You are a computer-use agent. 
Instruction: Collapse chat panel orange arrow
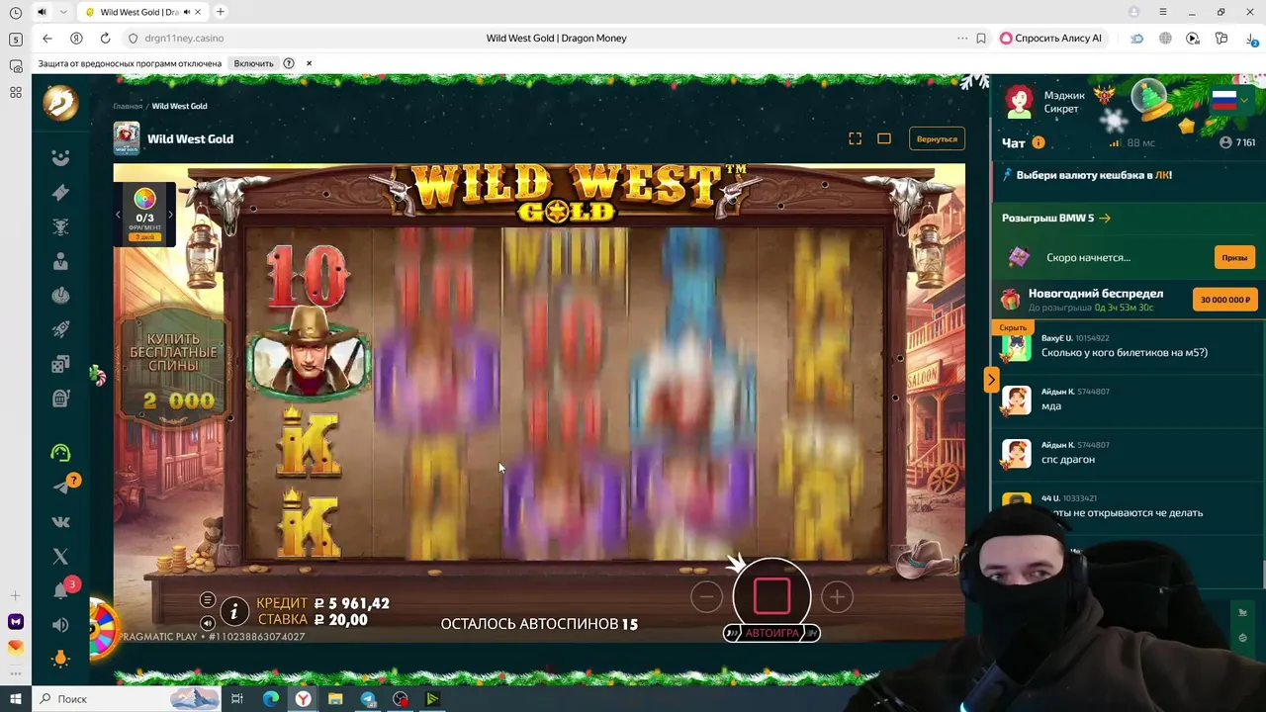(x=991, y=380)
